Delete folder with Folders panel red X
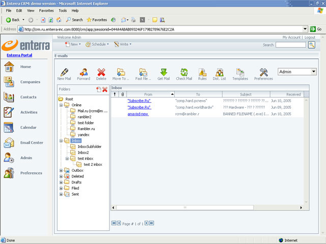The width and height of the screenshot is (326, 244). point(105,89)
